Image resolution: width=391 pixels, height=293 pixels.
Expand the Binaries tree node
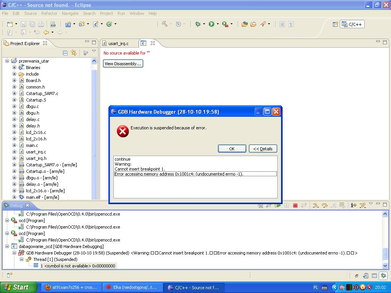click(x=14, y=67)
